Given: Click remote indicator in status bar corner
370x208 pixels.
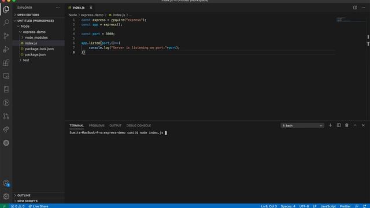Looking at the screenshot, I should pos(4,206).
